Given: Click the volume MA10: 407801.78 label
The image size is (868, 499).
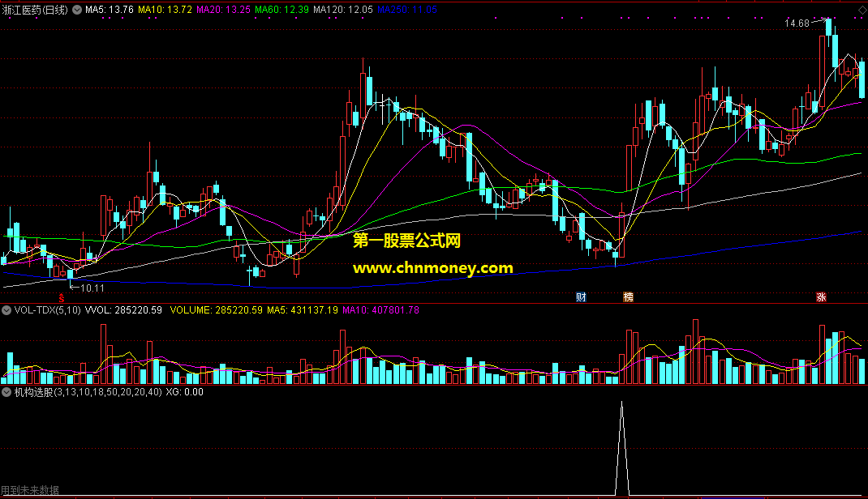Looking at the screenshot, I should pyautogui.click(x=380, y=310).
